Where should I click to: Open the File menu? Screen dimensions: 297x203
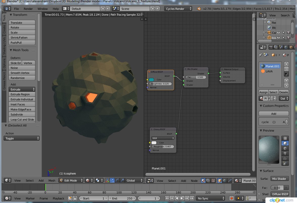coord(16,9)
